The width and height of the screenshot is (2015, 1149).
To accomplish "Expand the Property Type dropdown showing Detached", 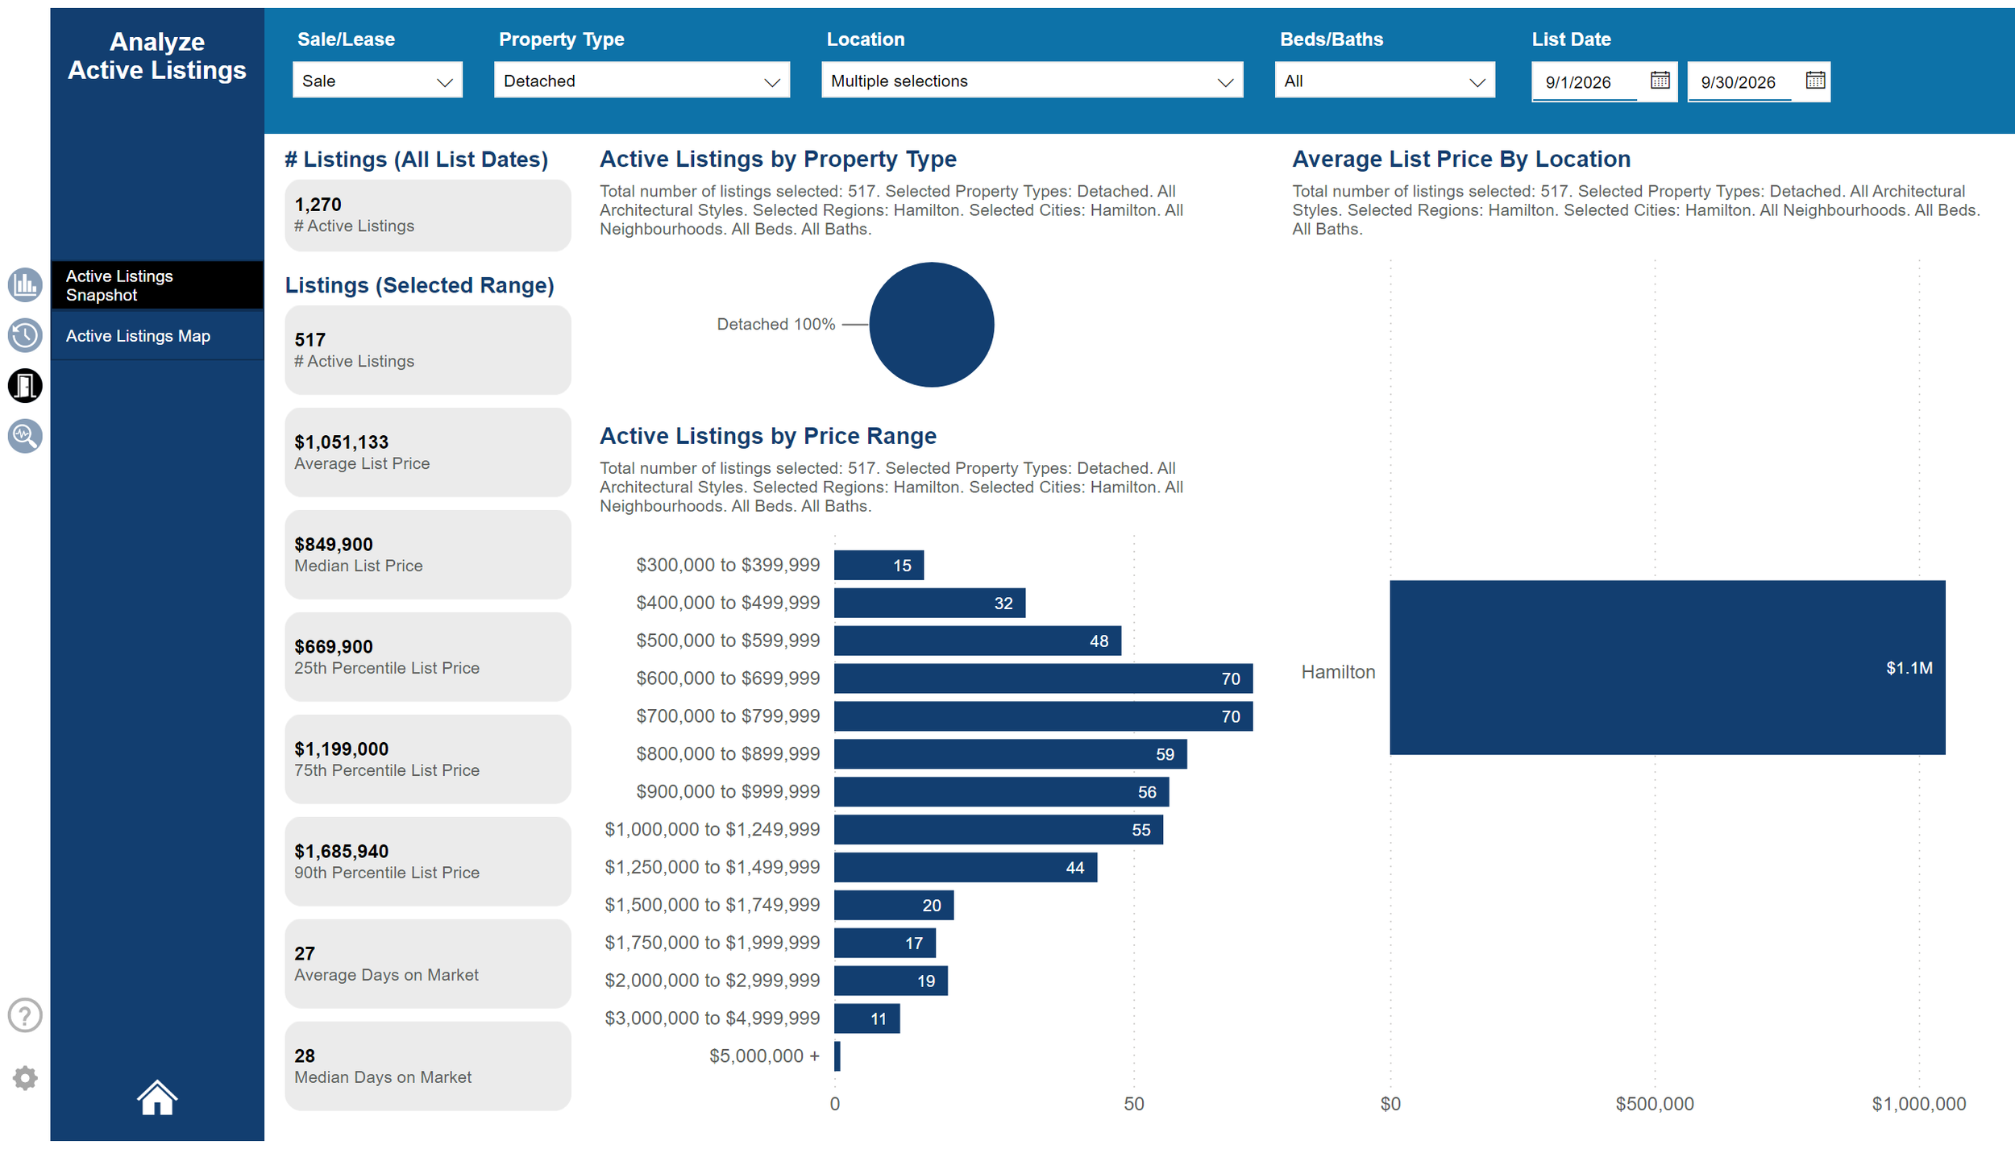I will point(642,81).
